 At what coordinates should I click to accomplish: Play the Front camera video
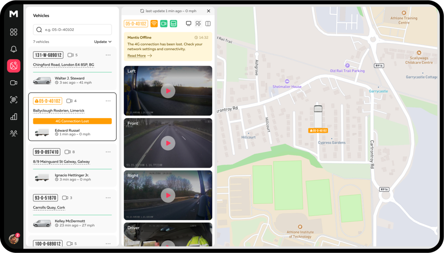[168, 143]
